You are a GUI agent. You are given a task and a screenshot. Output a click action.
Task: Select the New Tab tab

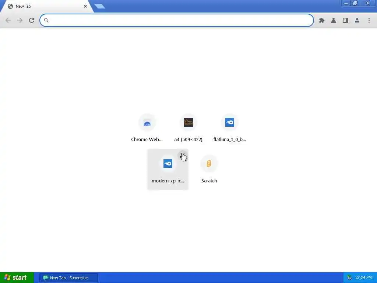(47, 6)
